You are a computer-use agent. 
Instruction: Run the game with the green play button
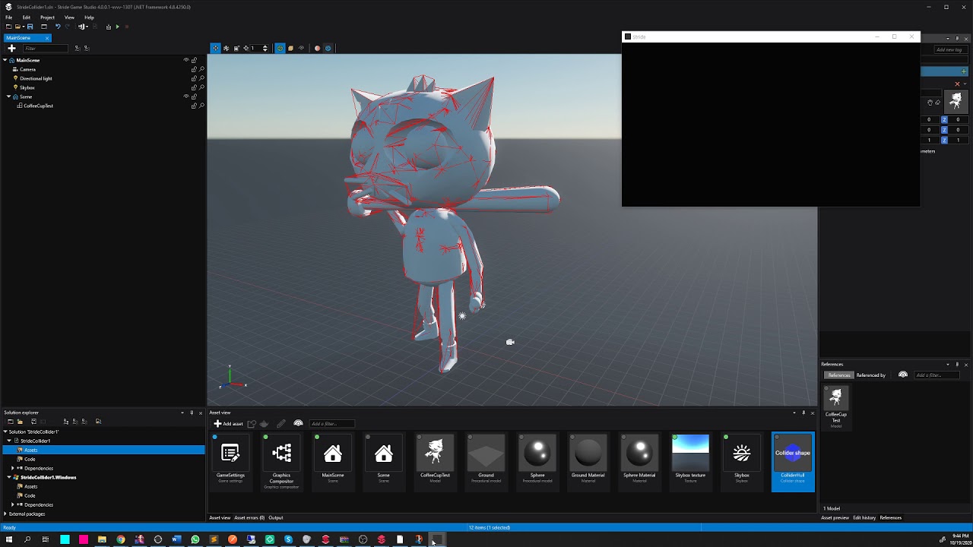pyautogui.click(x=117, y=27)
